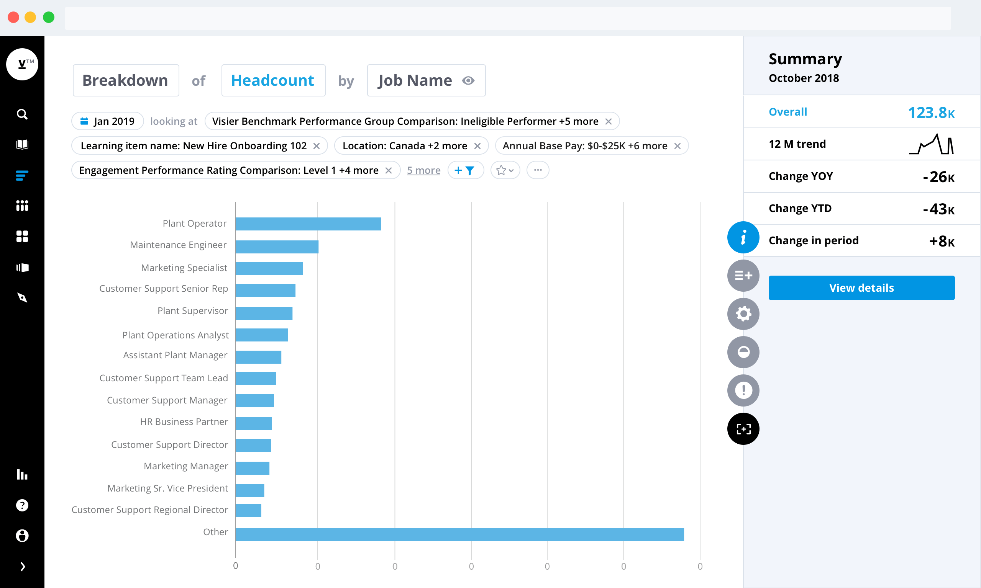The image size is (981, 588).
Task: Click the Plant Supervisor label
Action: (193, 310)
